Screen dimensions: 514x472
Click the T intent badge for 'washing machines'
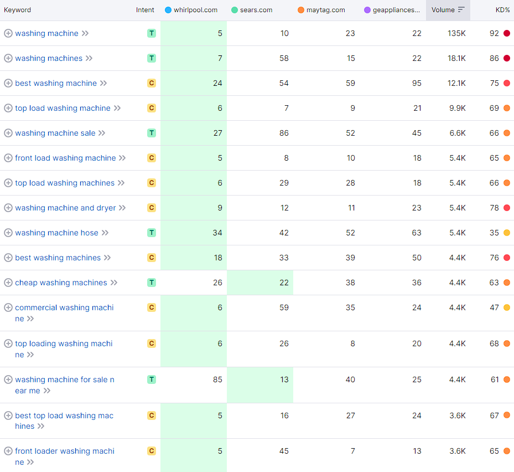151,58
